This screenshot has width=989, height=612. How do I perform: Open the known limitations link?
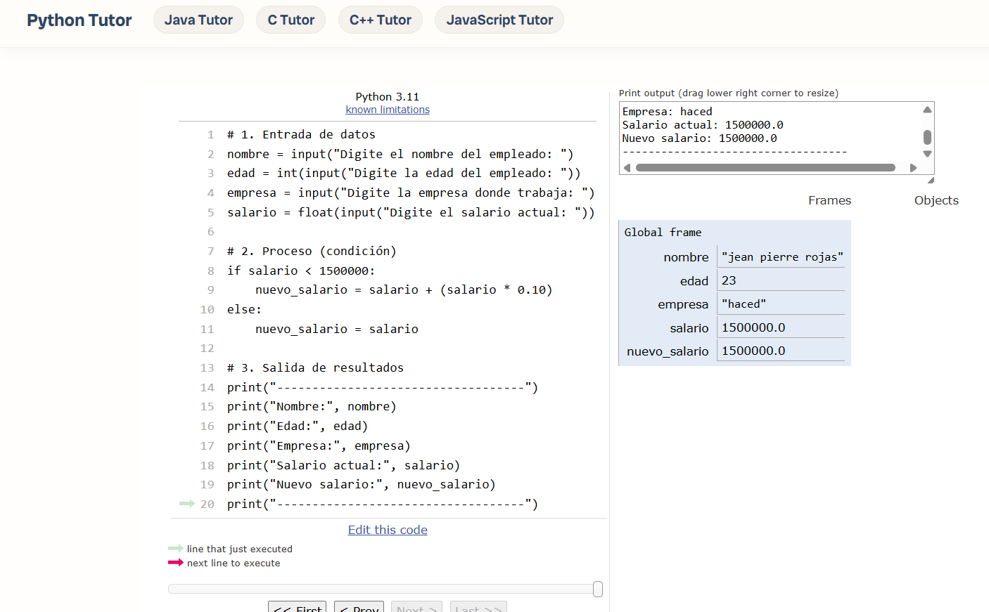tap(388, 110)
